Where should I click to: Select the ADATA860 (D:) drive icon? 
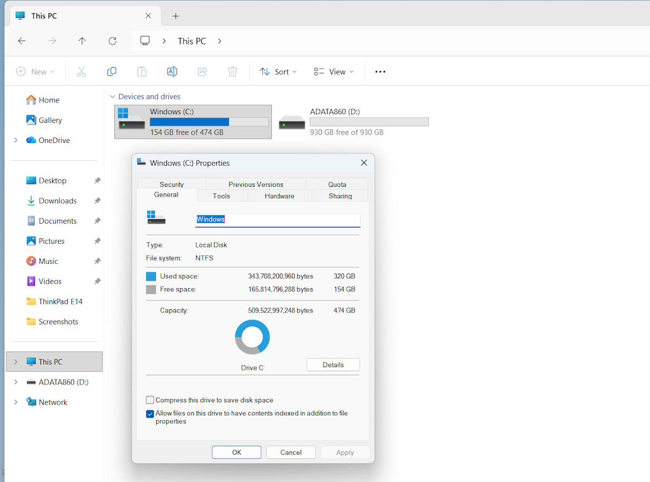[x=292, y=122]
